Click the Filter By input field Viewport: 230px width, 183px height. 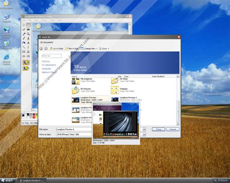(51, 56)
